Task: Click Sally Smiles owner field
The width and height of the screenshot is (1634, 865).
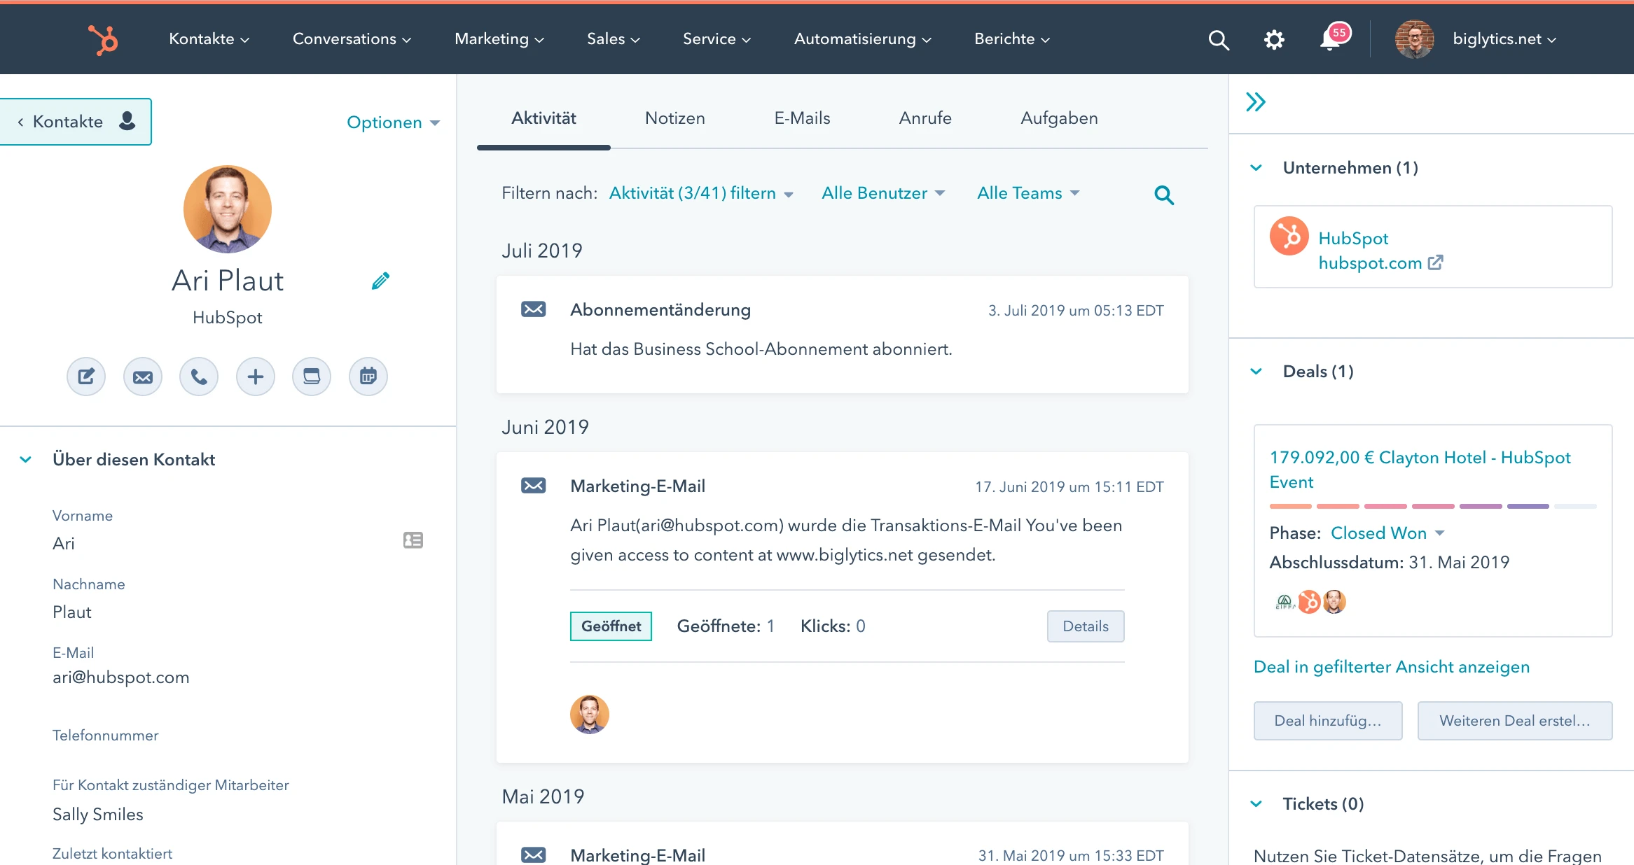Action: pyautogui.click(x=98, y=815)
